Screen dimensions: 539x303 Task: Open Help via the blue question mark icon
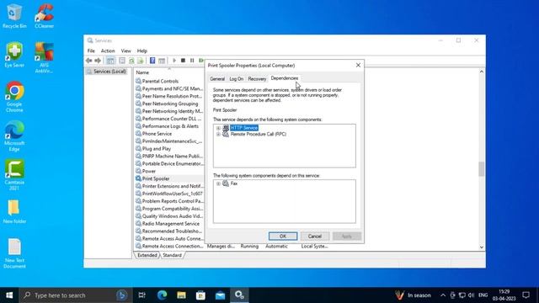pos(152,61)
